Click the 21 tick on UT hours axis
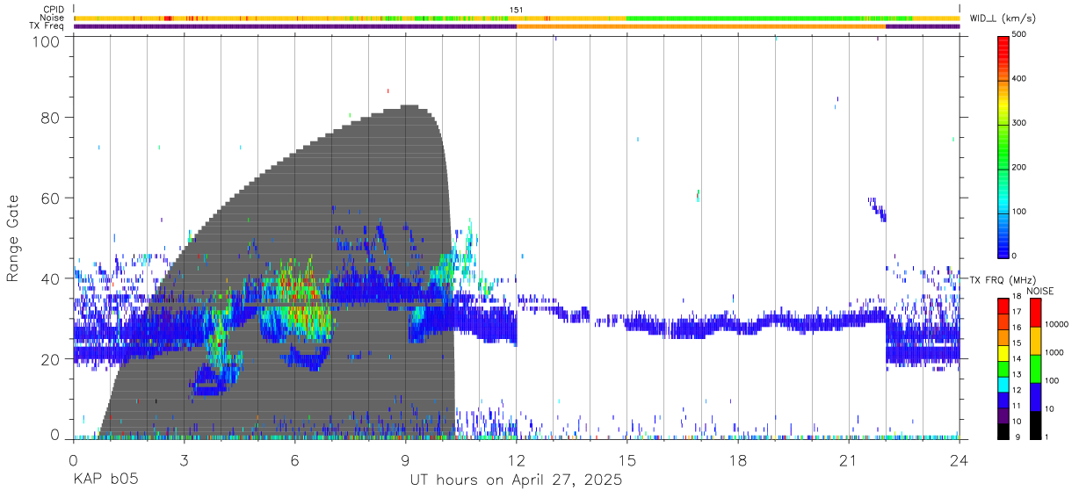The image size is (1079, 498). coord(848,460)
